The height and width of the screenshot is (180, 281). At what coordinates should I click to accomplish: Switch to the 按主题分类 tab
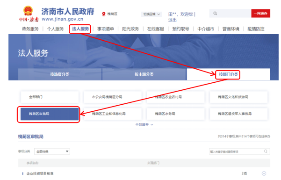144,74
